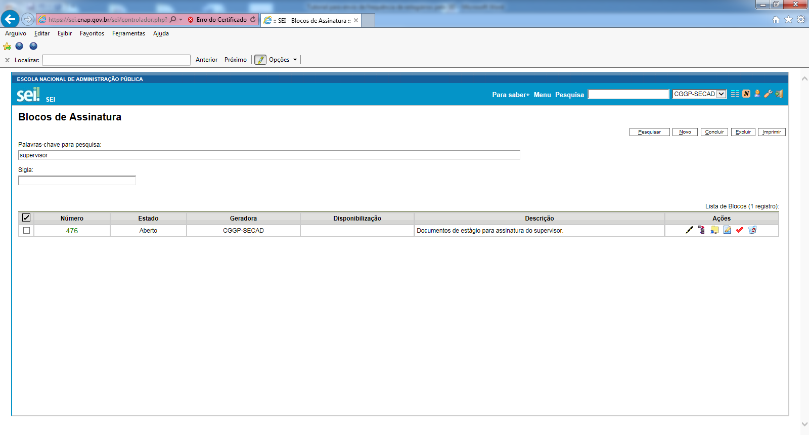
Task: Open the Favoritos menu
Action: [x=92, y=33]
